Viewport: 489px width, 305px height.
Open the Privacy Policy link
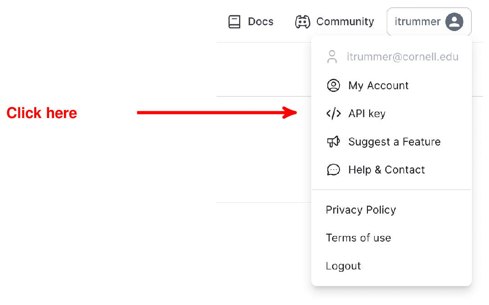click(361, 210)
